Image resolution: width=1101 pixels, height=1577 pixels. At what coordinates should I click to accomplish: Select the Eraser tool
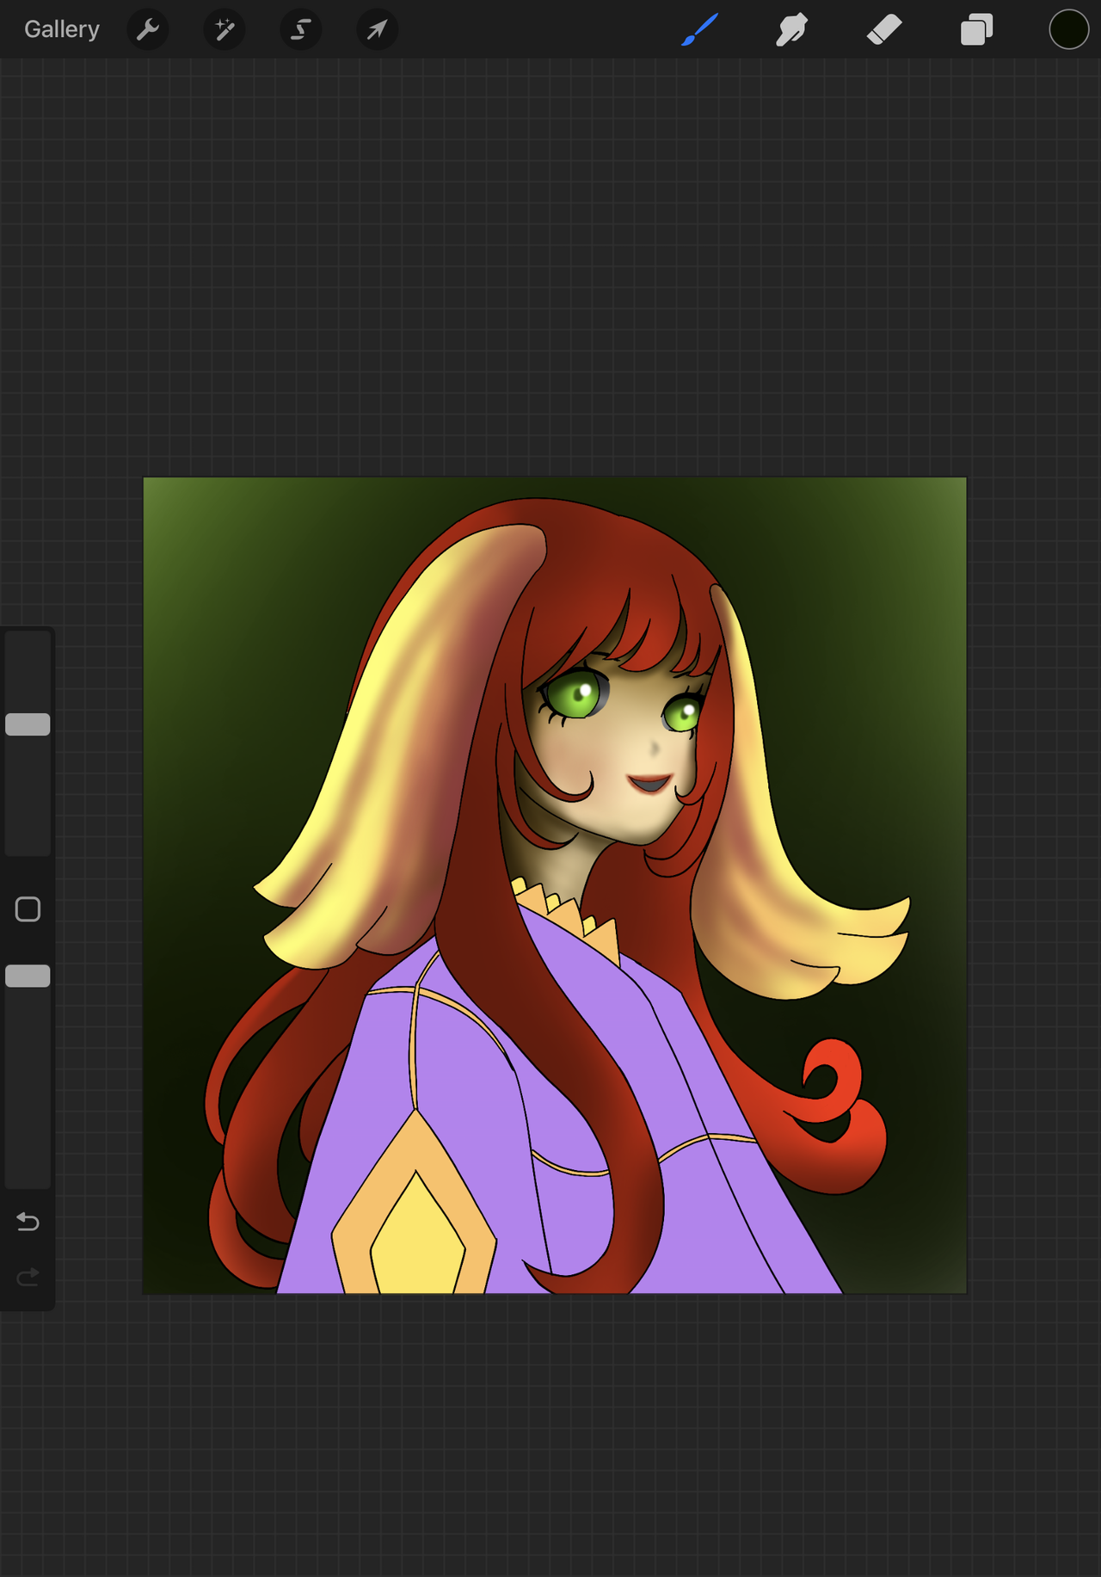coord(884,29)
